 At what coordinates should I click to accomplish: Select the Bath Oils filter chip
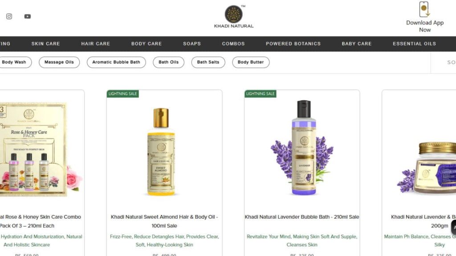point(169,62)
